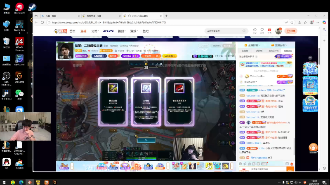Expand the 主播投稿 link arrow

point(259,45)
